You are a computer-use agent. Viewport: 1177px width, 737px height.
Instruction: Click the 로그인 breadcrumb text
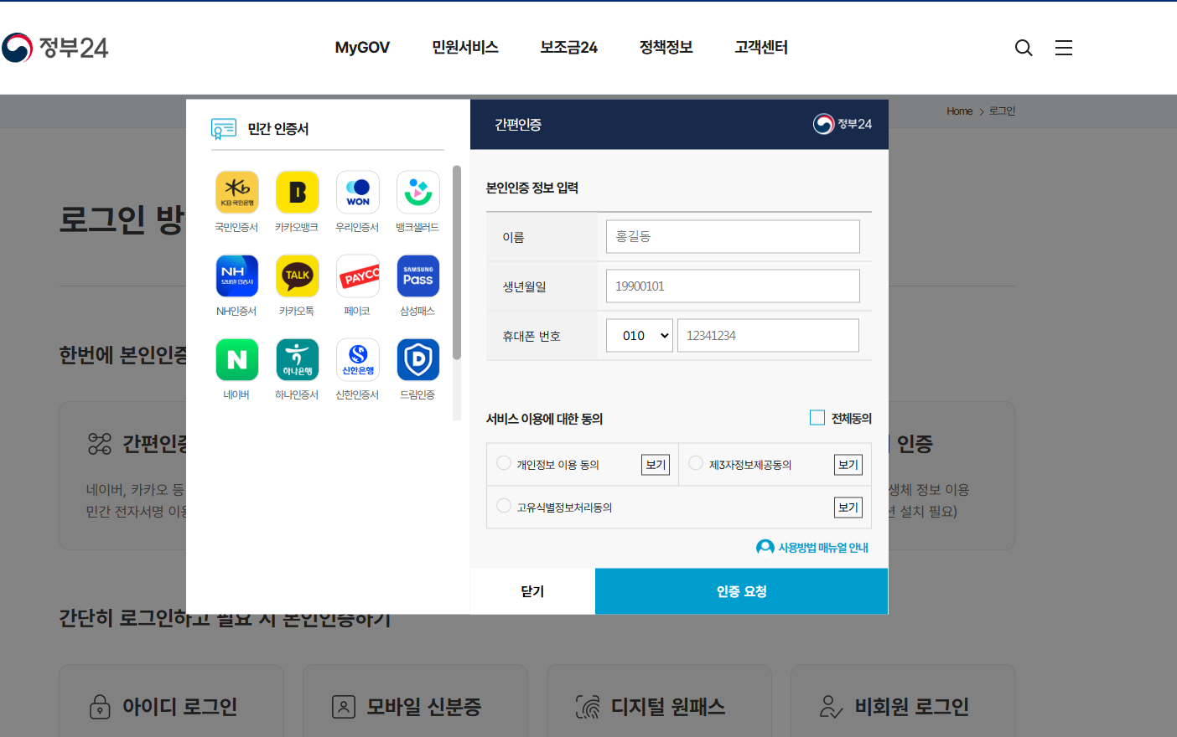click(1003, 111)
